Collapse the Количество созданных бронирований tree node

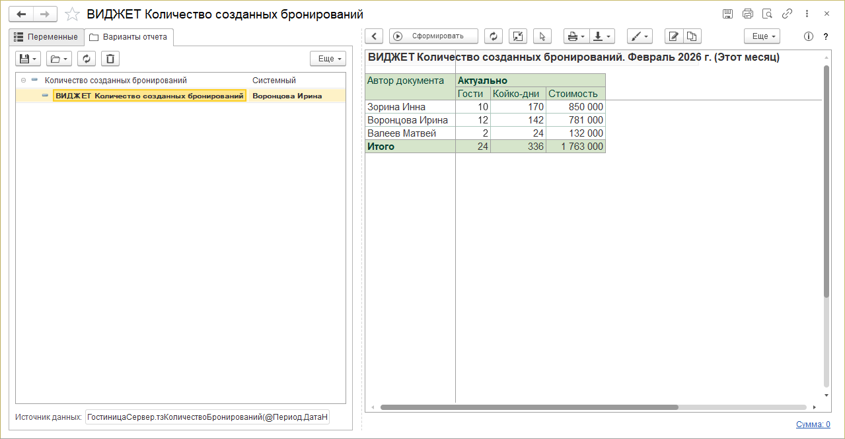24,81
